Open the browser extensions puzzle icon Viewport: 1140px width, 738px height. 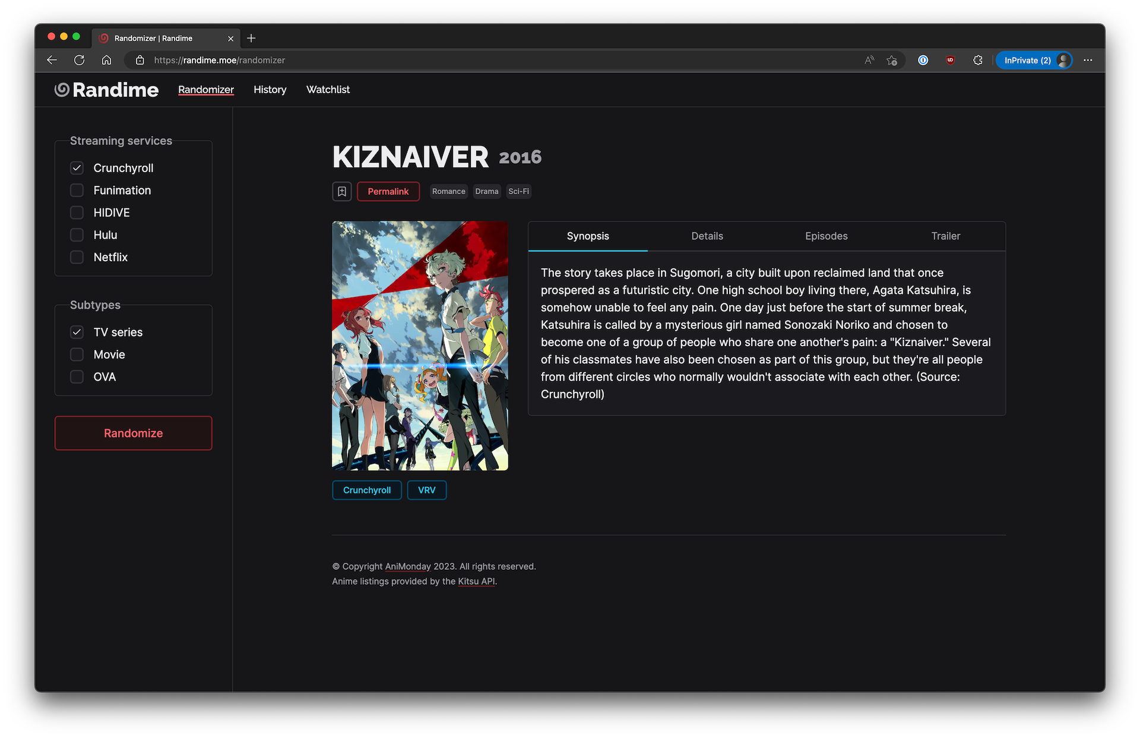click(x=978, y=60)
